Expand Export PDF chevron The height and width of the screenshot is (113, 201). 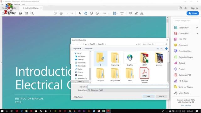pyautogui.click(x=197, y=28)
